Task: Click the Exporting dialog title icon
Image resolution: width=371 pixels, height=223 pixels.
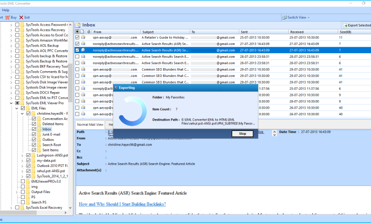Action: 116,88
